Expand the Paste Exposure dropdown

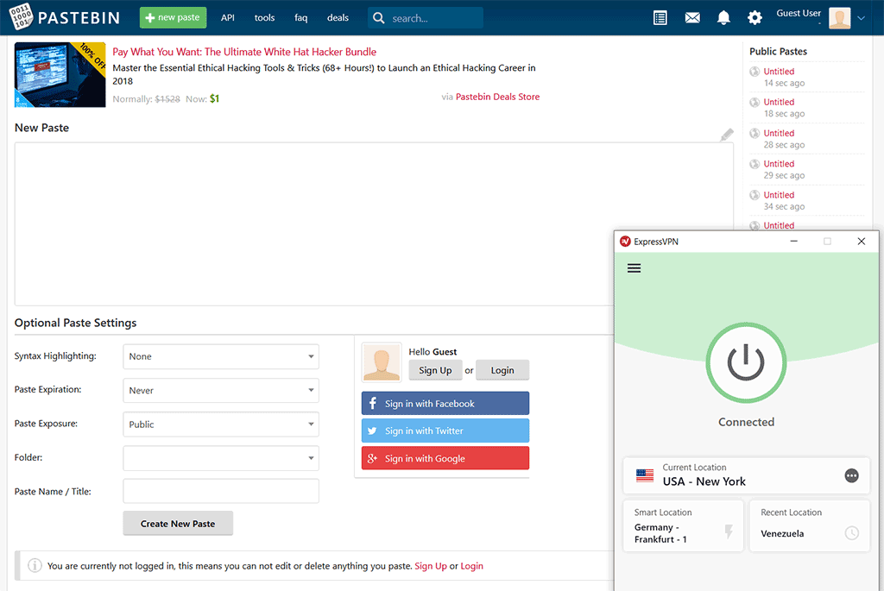pyautogui.click(x=221, y=424)
